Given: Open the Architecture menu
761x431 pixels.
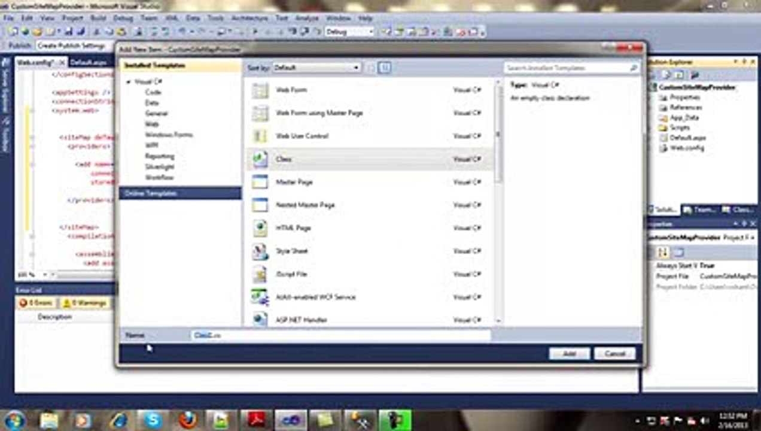Looking at the screenshot, I should point(249,19).
